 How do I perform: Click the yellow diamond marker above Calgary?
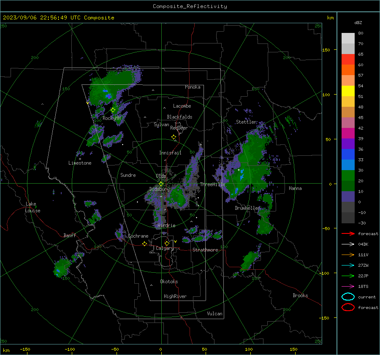167,243
